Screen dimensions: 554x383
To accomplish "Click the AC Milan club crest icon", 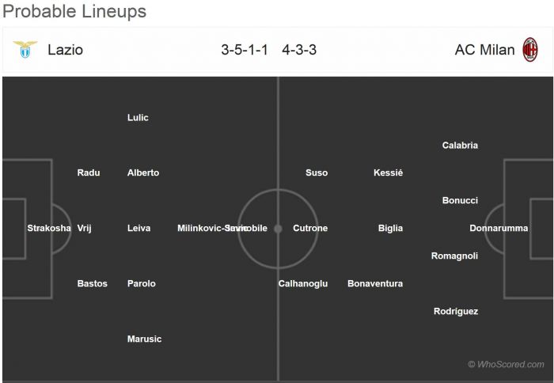I will pos(529,50).
